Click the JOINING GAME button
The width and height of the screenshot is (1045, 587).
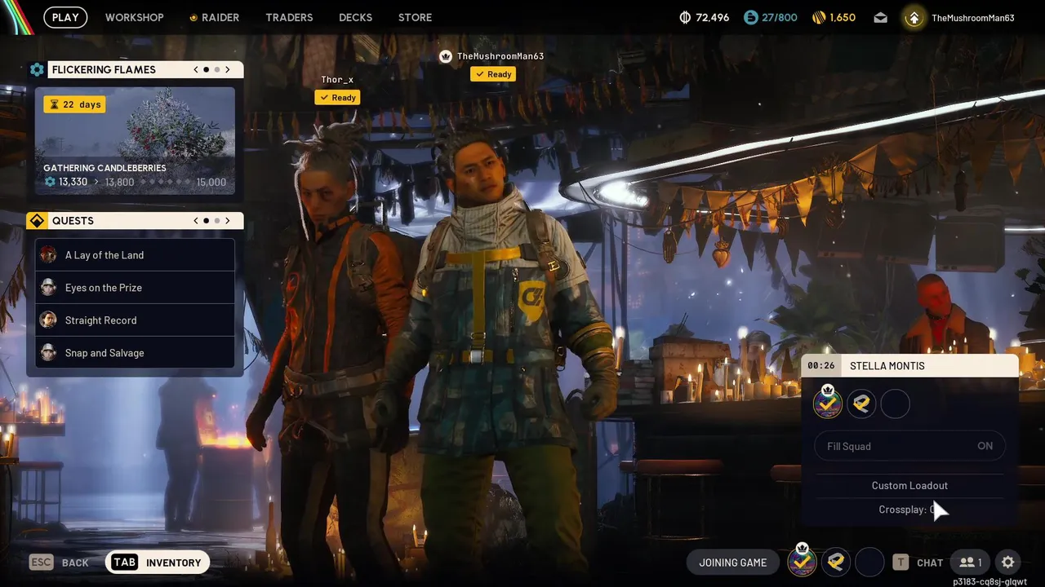(x=733, y=563)
